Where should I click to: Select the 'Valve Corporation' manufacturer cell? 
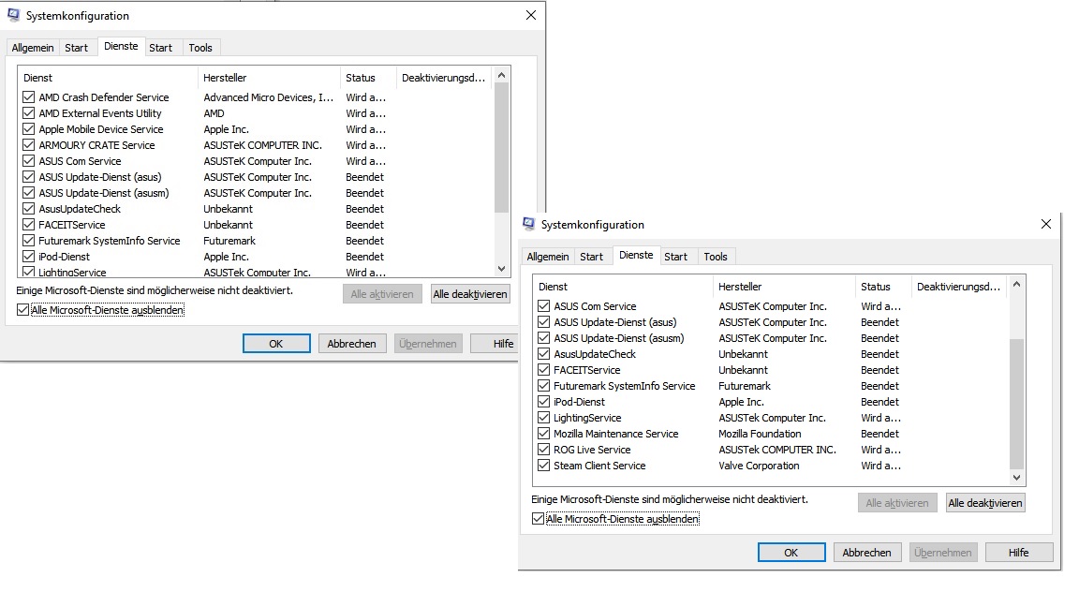click(x=759, y=466)
